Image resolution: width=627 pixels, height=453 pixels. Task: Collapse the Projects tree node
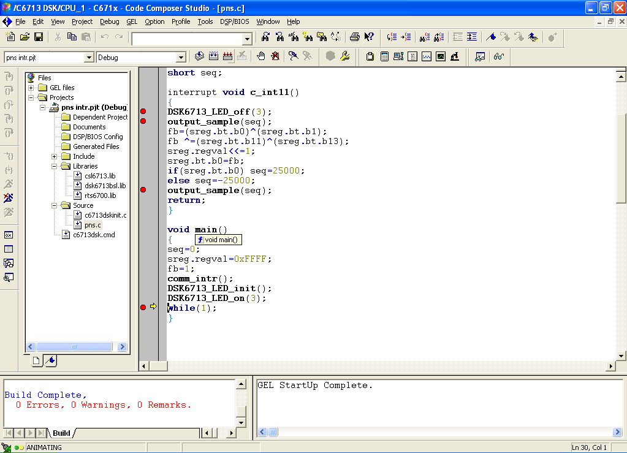[x=31, y=97]
